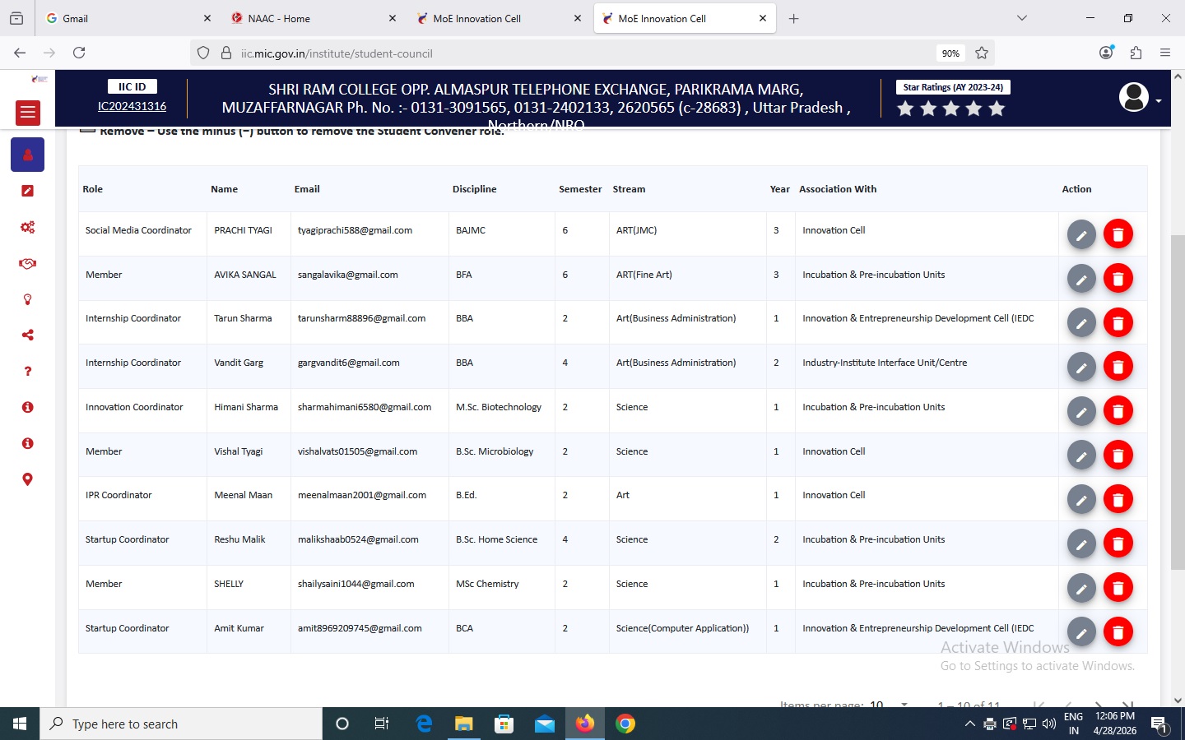This screenshot has width=1185, height=740.
Task: Open the share sidebar icon
Action: tap(27, 335)
